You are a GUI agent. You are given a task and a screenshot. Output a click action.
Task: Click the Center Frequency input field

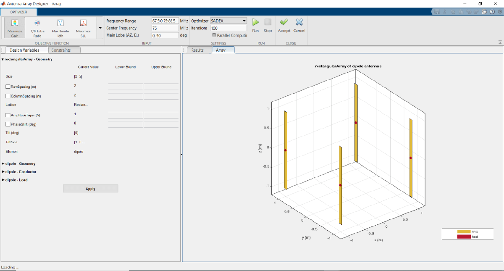pos(165,28)
